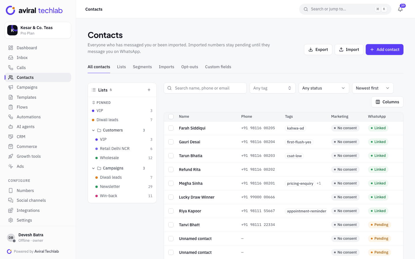Open Growth tools rocket icon

click(11, 156)
